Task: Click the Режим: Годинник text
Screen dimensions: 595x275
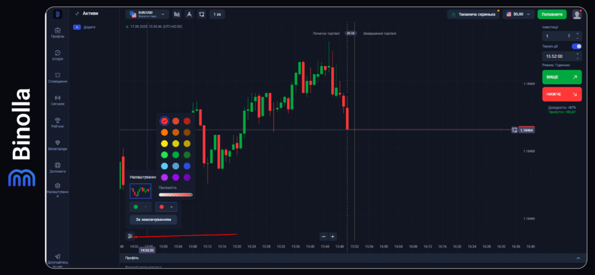Action: tap(556, 65)
